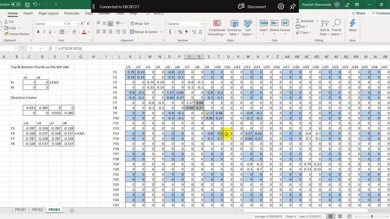Add a new sheet with plus button
This screenshot has height=219, width=390.
(72, 210)
